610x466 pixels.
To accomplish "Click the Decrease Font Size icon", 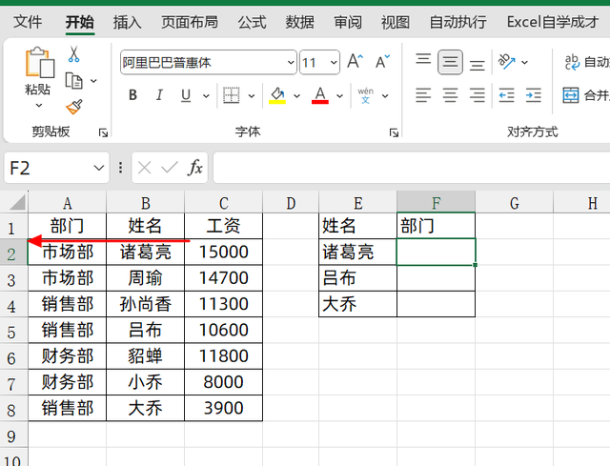I will 382,63.
